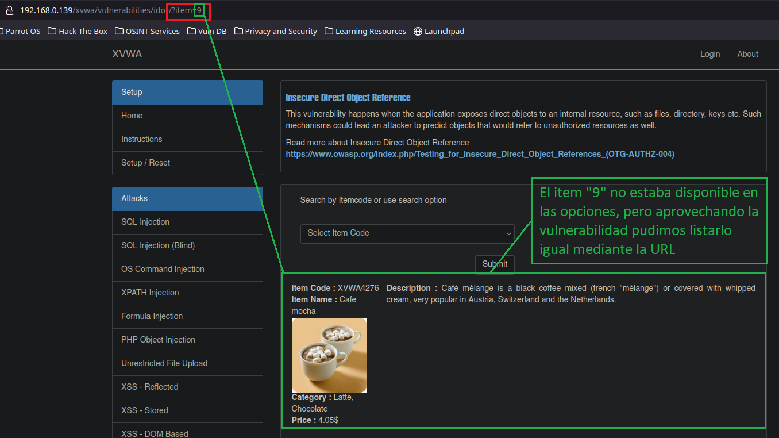Open OS Command Injection attack page
The width and height of the screenshot is (779, 438).
point(163,269)
